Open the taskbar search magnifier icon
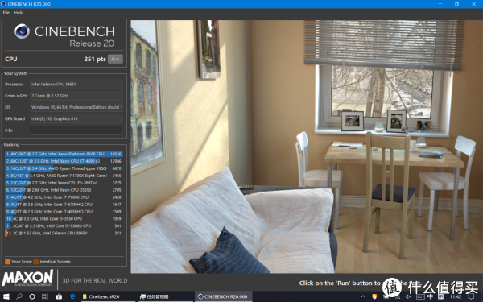483x302 pixels. (19, 296)
